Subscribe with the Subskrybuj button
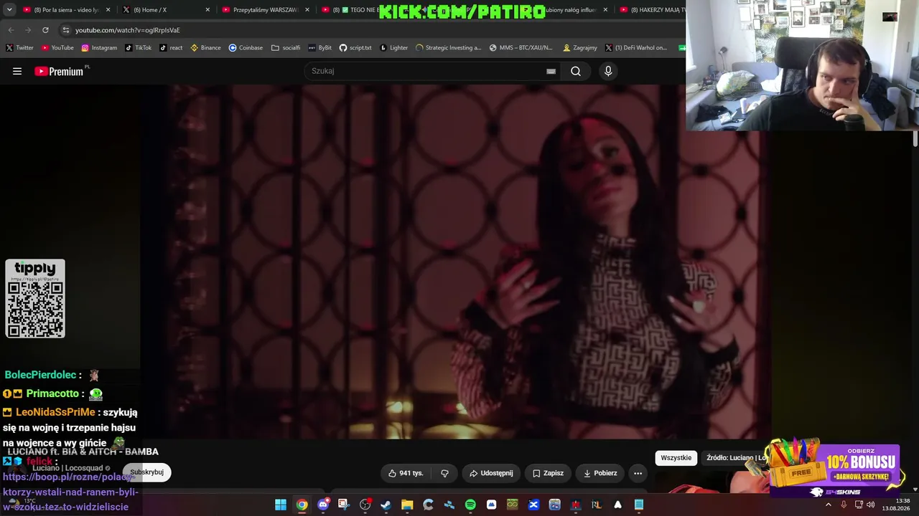Image resolution: width=919 pixels, height=516 pixels. pos(147,472)
